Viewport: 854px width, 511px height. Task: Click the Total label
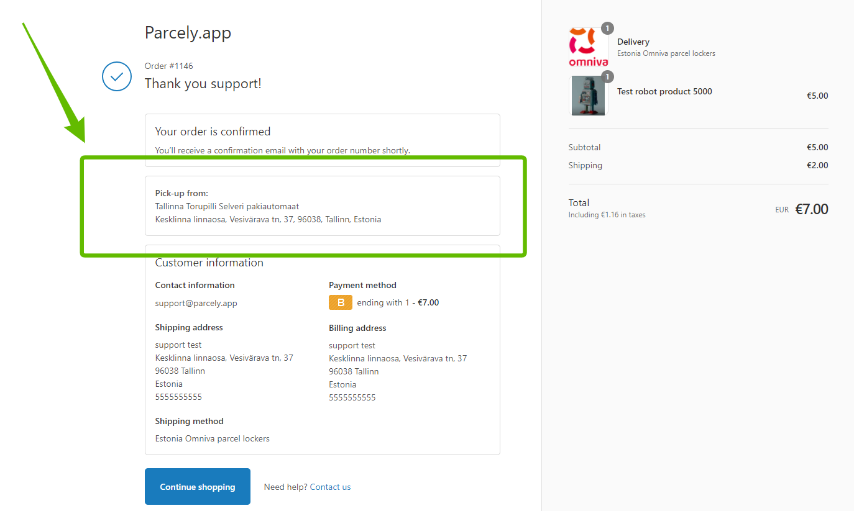pos(579,202)
